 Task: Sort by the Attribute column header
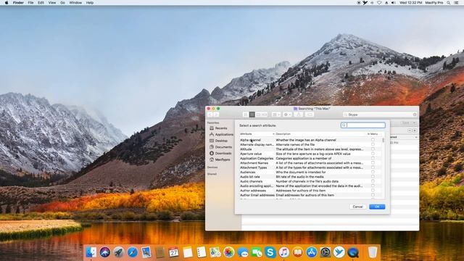pos(257,134)
